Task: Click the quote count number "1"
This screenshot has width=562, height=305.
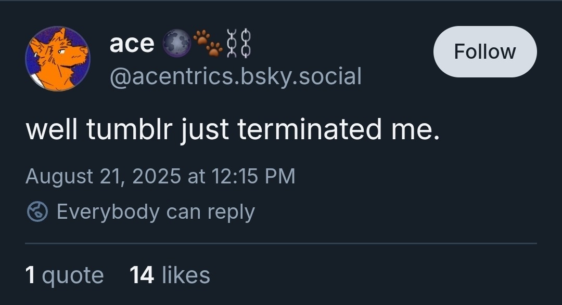Action: pos(30,275)
